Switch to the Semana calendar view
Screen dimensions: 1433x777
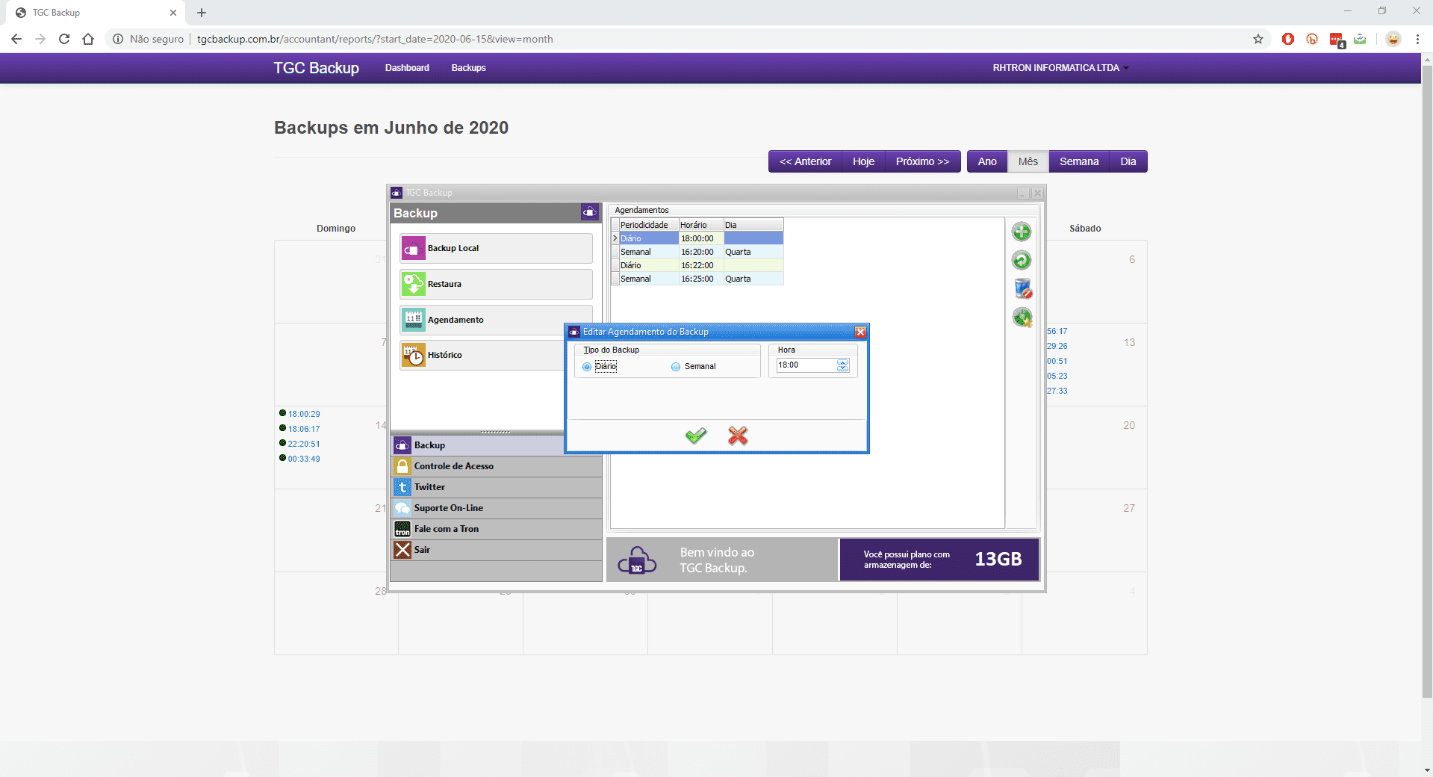[x=1078, y=161]
